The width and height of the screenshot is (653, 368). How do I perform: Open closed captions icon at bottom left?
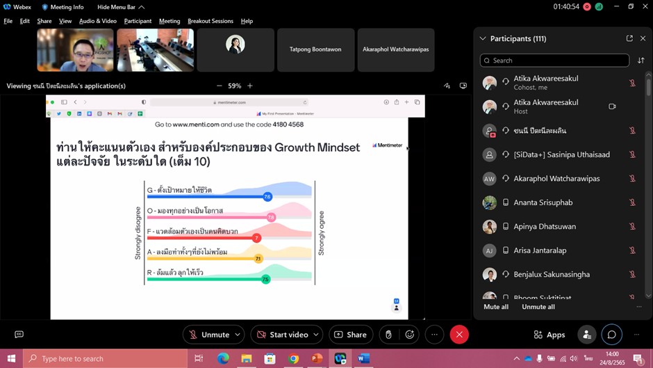(19, 335)
